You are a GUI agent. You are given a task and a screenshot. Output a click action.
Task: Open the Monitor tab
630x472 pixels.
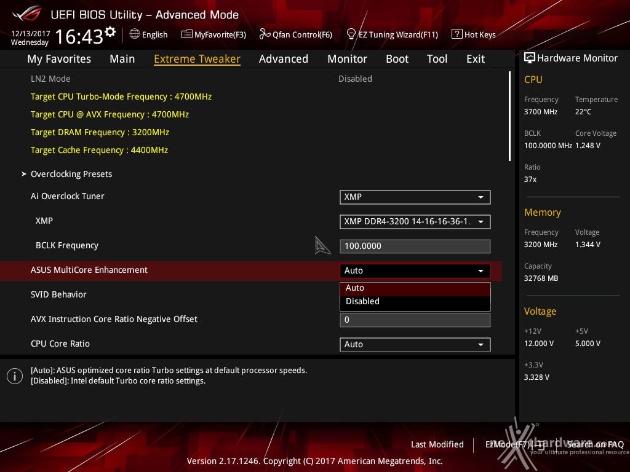347,59
